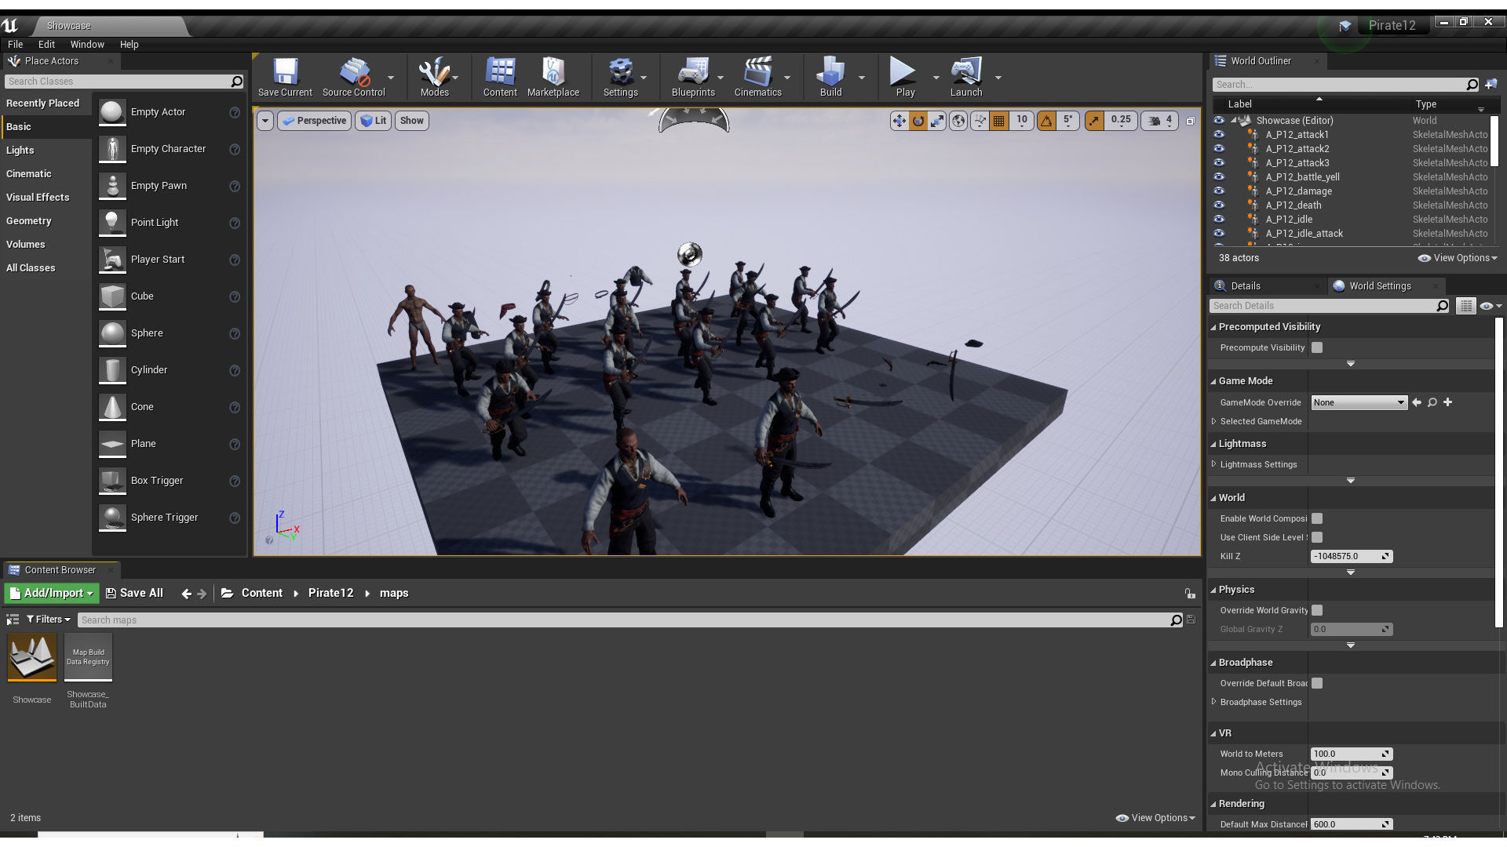The image size is (1507, 847).
Task: Check the Override World Gravity checkbox
Action: 1317,610
